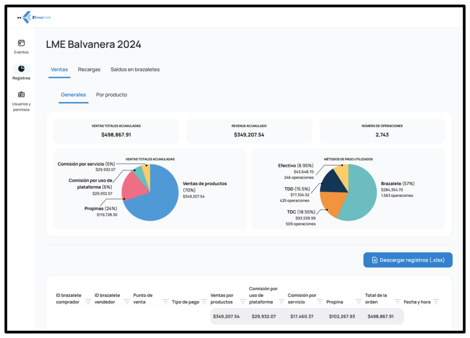Filter the Propina column

[359, 301]
